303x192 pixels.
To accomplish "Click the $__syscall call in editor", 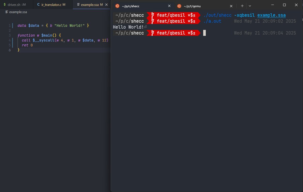I will (44, 40).
